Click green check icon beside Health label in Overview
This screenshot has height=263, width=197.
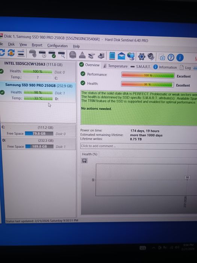coord(83,83)
